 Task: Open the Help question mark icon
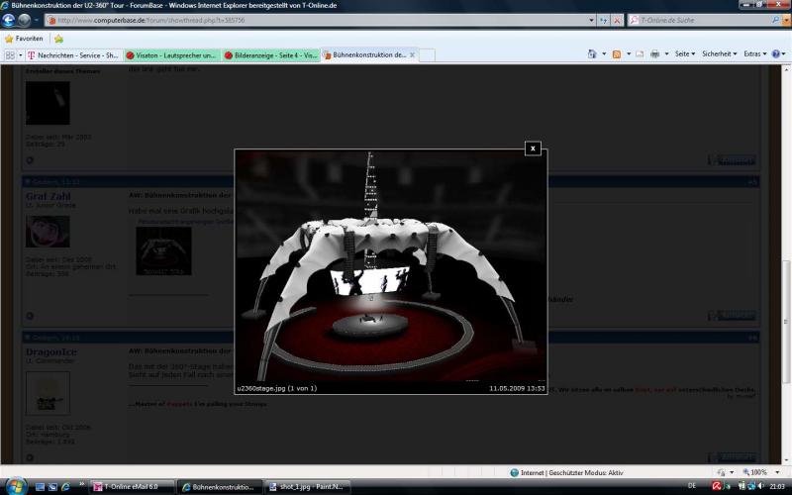tap(775, 54)
